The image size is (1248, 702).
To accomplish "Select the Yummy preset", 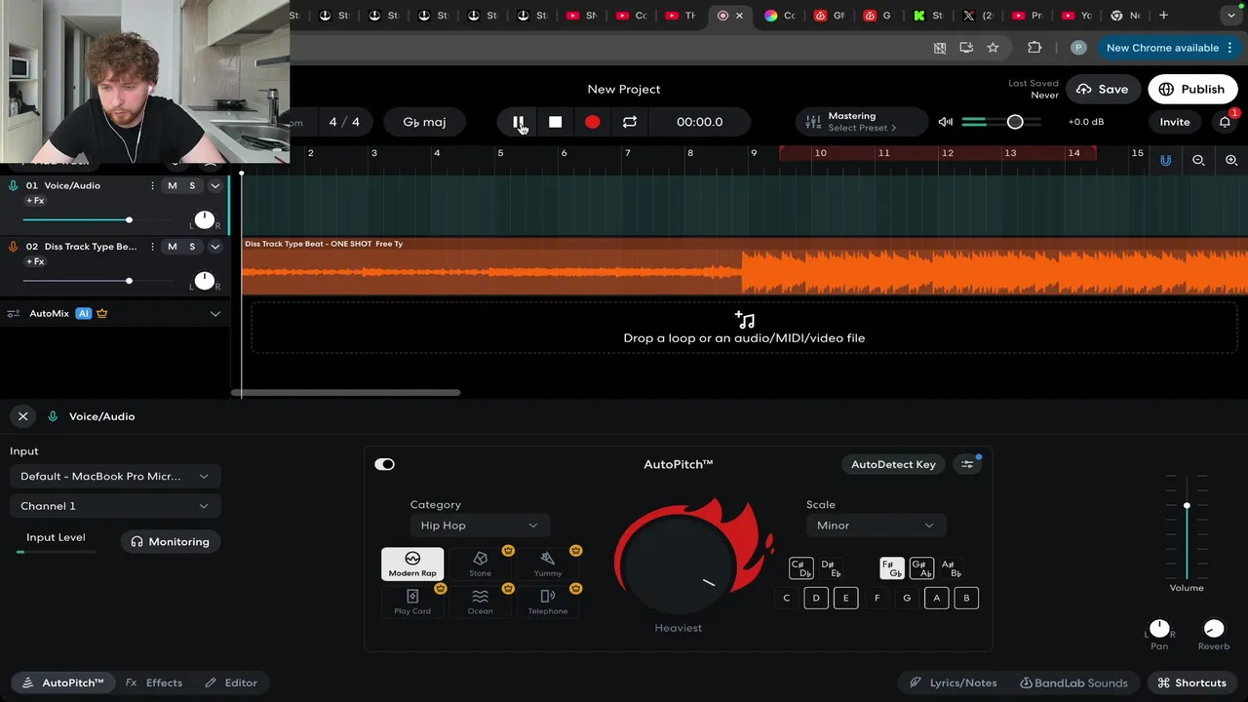I will (548, 564).
